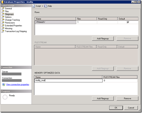Screen dimensions: 142x113
Task: Click Name header in Memory Optimized grid
Action: 68,77
